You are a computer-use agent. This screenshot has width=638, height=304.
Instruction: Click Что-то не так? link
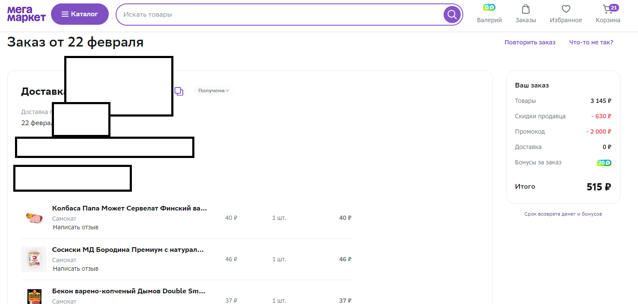591,42
